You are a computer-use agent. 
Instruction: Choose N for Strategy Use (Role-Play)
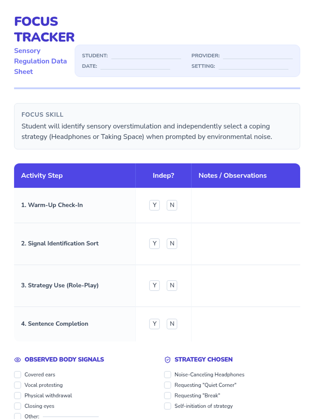click(x=172, y=285)
